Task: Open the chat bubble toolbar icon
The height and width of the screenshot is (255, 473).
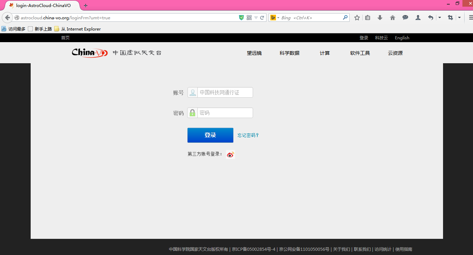Action: [405, 18]
